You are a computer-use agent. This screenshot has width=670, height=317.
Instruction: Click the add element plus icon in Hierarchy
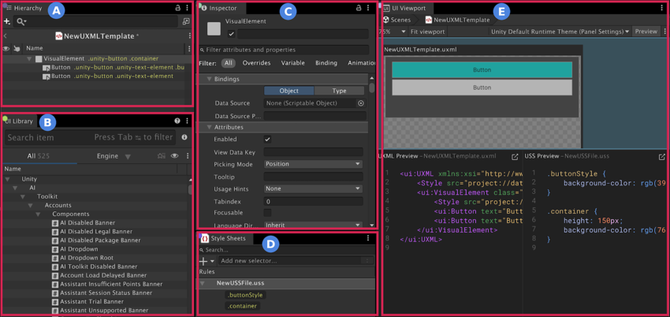(x=7, y=21)
